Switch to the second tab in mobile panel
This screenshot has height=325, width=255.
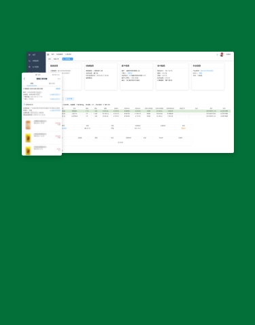[52, 84]
